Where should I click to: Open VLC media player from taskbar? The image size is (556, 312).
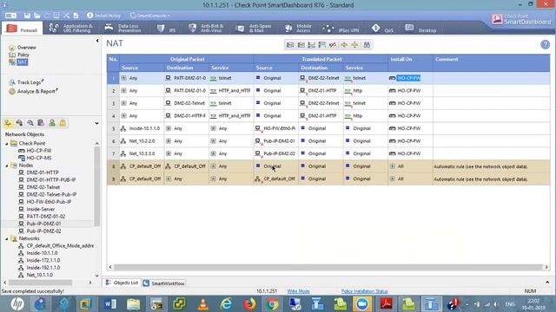pyautogui.click(x=202, y=304)
